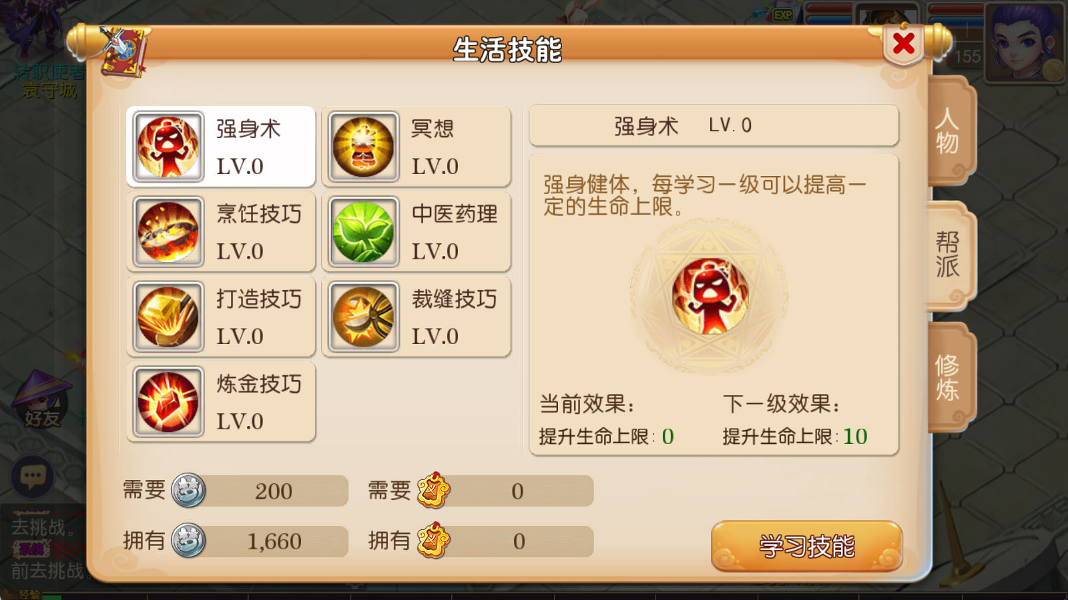
Task: Choose the 炼金技巧 alchemy skill icon
Action: coord(168,402)
